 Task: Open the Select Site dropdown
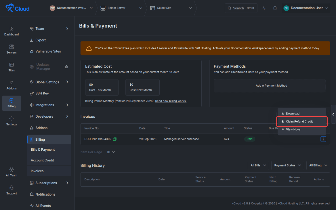[x=171, y=8]
